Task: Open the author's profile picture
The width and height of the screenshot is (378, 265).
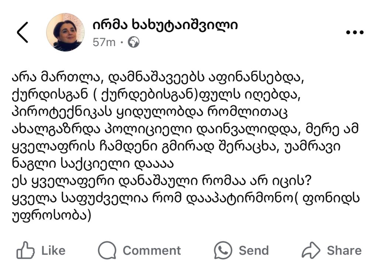Action: click(65, 32)
